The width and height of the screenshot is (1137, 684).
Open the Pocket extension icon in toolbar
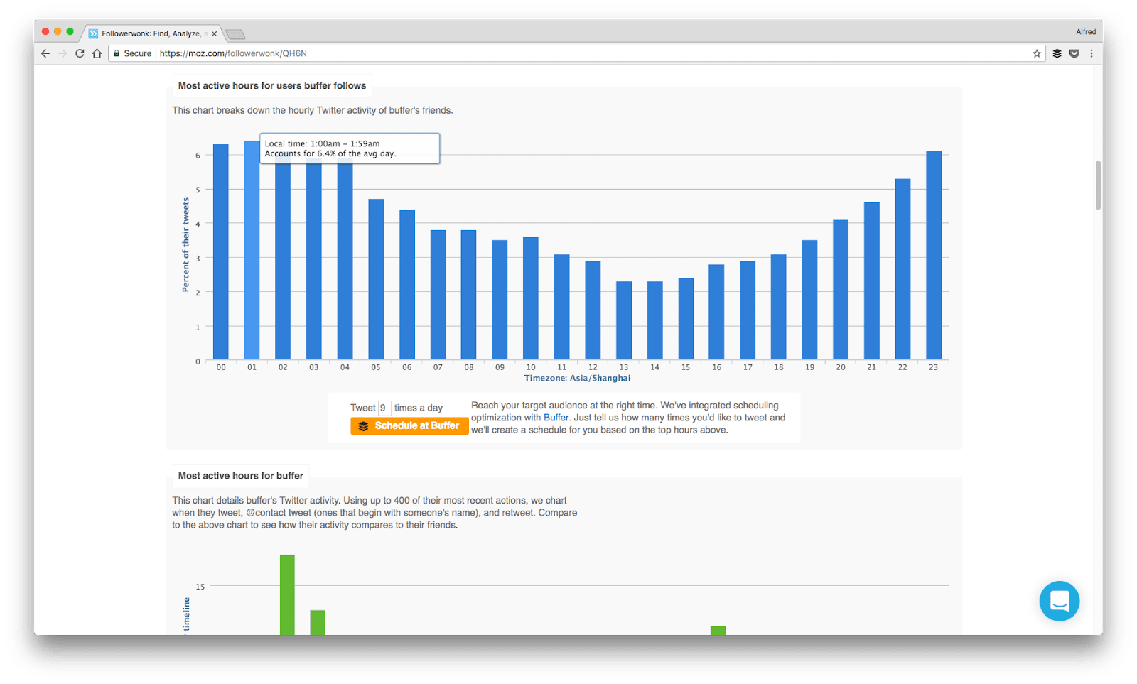pos(1074,53)
